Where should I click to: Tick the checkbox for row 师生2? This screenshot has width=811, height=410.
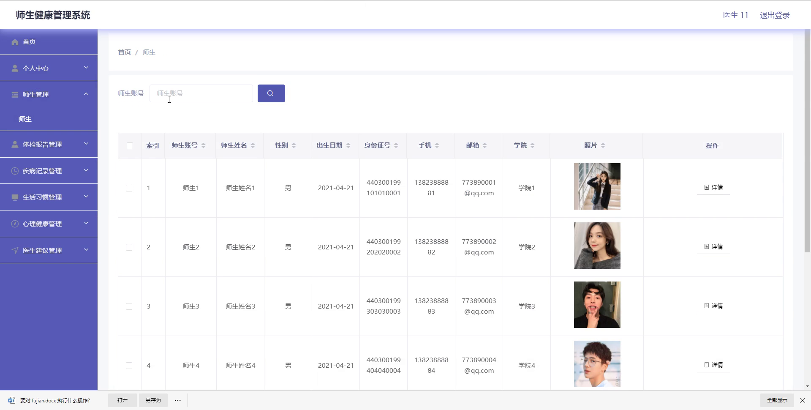(129, 247)
